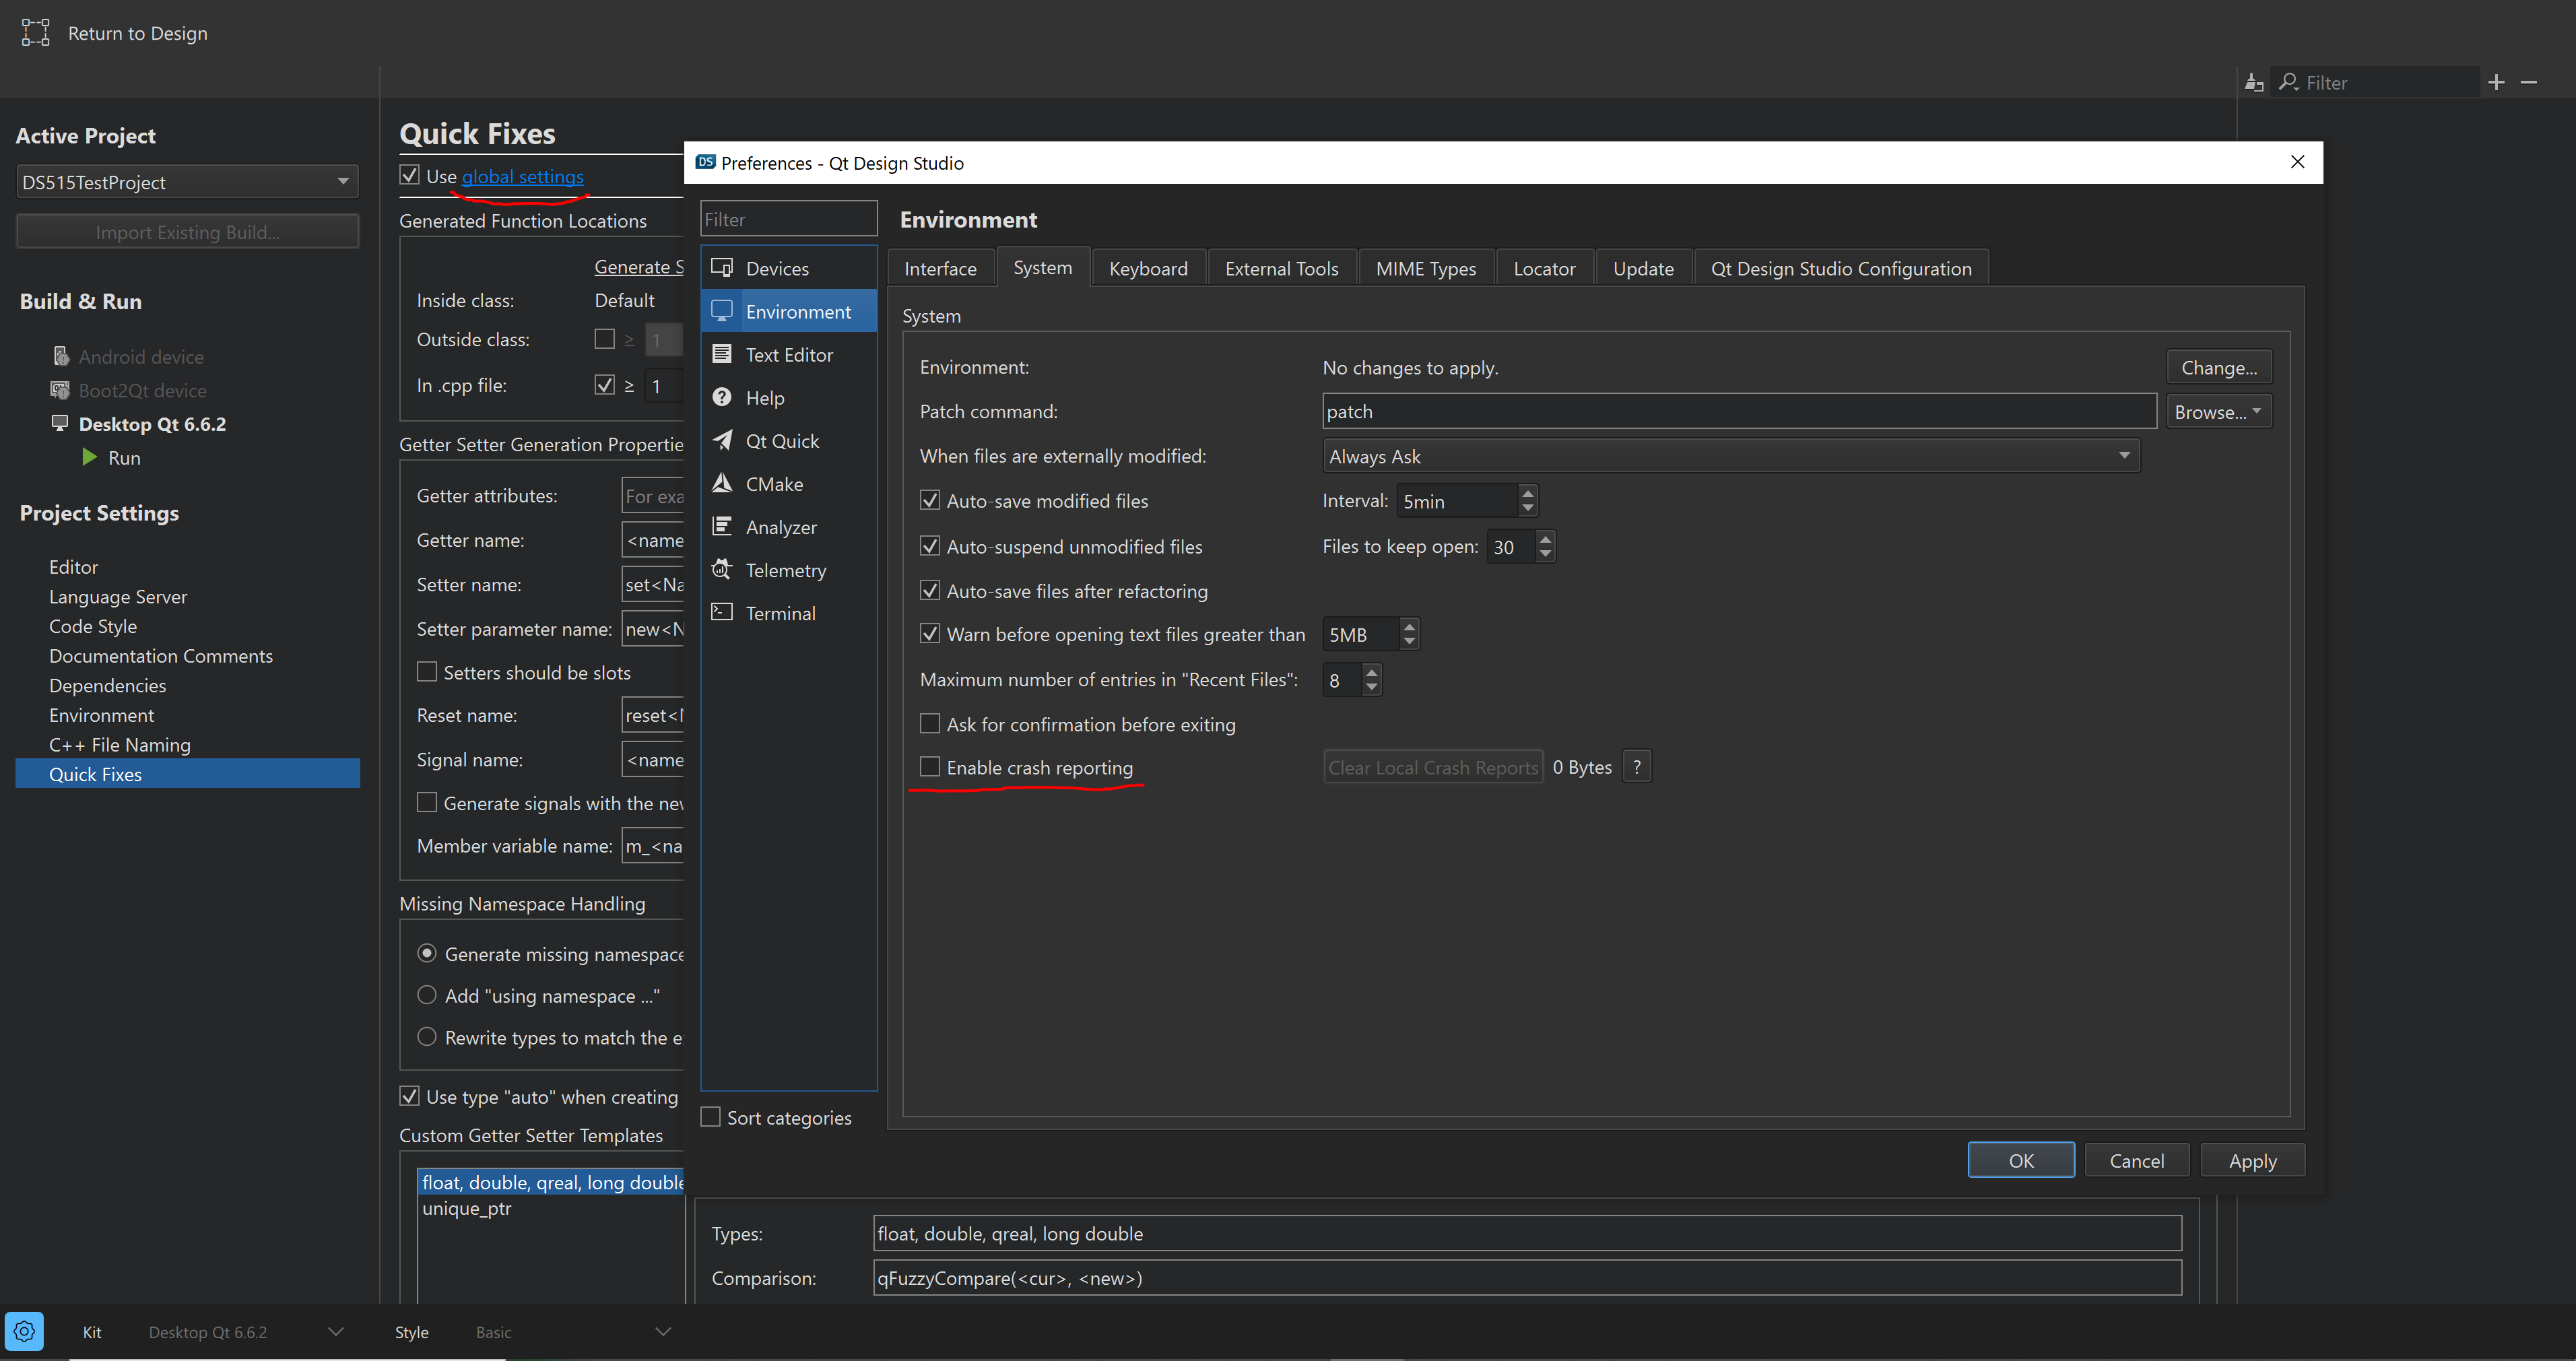
Task: Select the Devices category icon
Action: pyautogui.click(x=722, y=267)
